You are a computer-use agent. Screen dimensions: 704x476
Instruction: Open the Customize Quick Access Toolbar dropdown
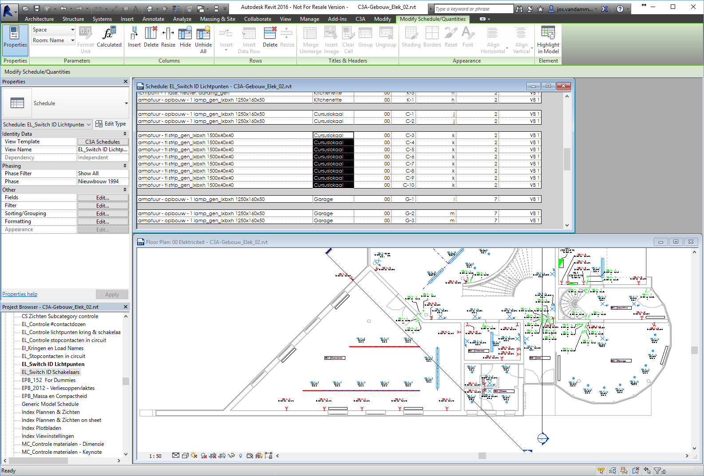225,8
